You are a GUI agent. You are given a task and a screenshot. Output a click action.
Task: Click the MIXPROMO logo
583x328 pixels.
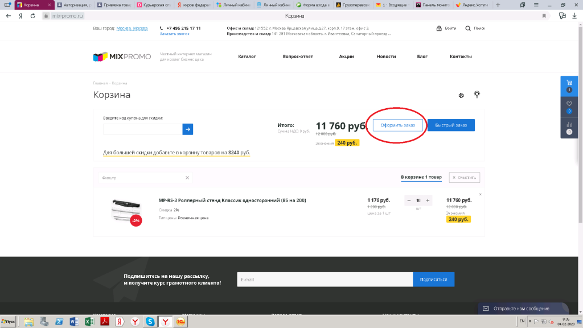122,56
